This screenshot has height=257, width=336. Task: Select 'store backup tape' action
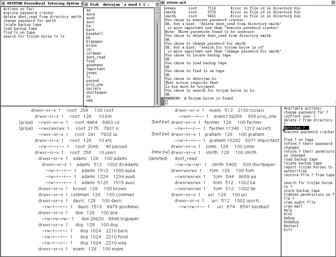[x=302, y=191]
